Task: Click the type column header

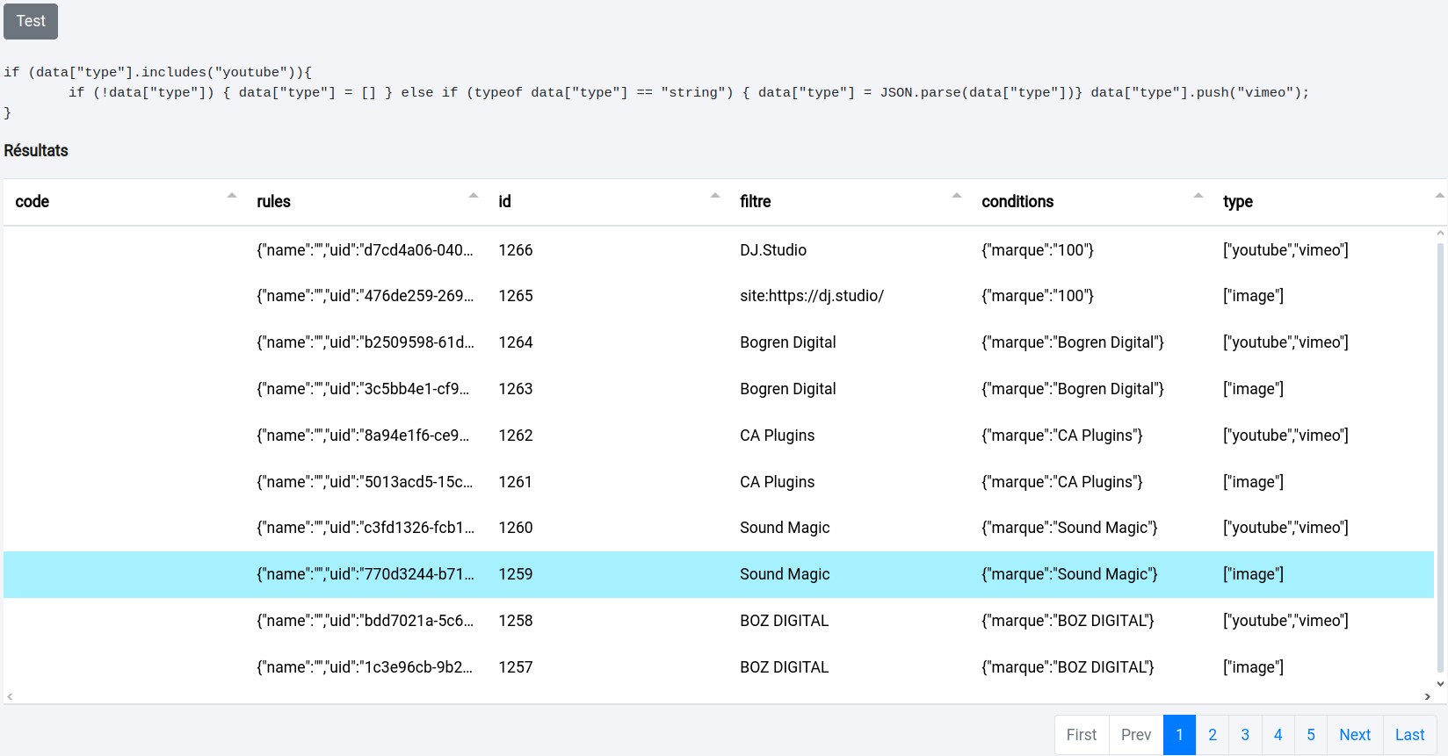Action: (1238, 202)
